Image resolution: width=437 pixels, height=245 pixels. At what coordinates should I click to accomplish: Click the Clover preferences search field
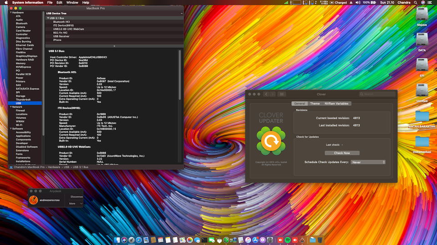tap(377, 94)
